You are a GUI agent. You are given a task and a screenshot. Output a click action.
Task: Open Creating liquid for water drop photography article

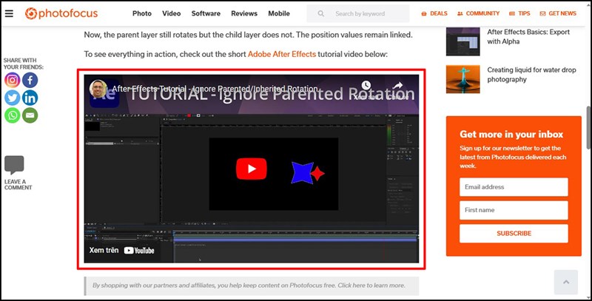[x=531, y=75]
